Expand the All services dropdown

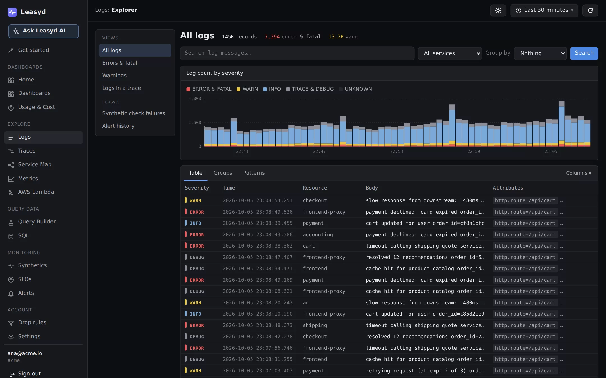click(x=450, y=53)
